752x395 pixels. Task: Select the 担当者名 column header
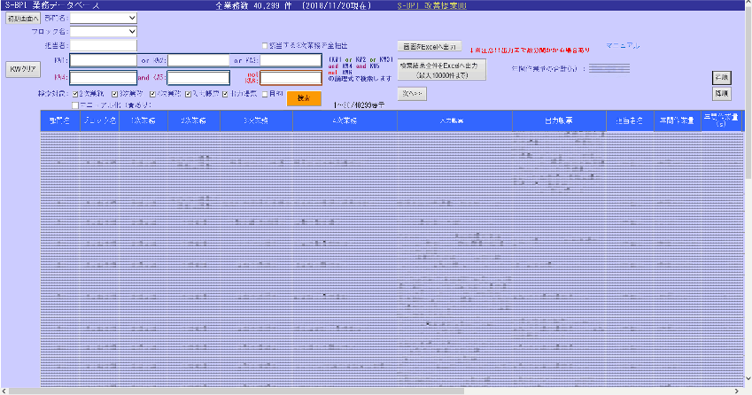(630, 120)
